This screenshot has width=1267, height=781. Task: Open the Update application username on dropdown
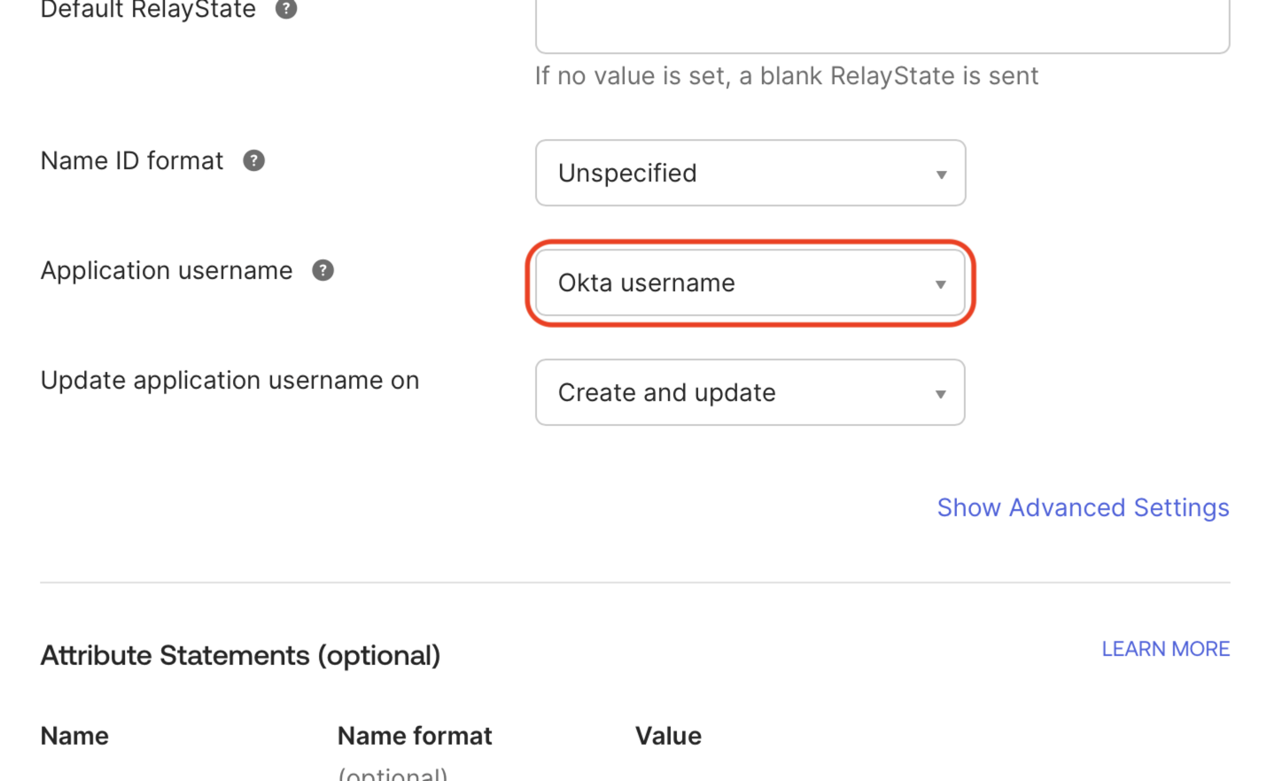750,392
